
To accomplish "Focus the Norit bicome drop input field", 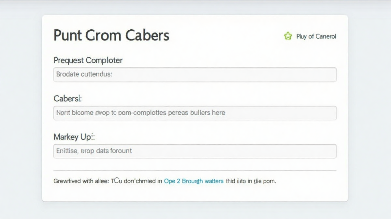I will coord(195,113).
